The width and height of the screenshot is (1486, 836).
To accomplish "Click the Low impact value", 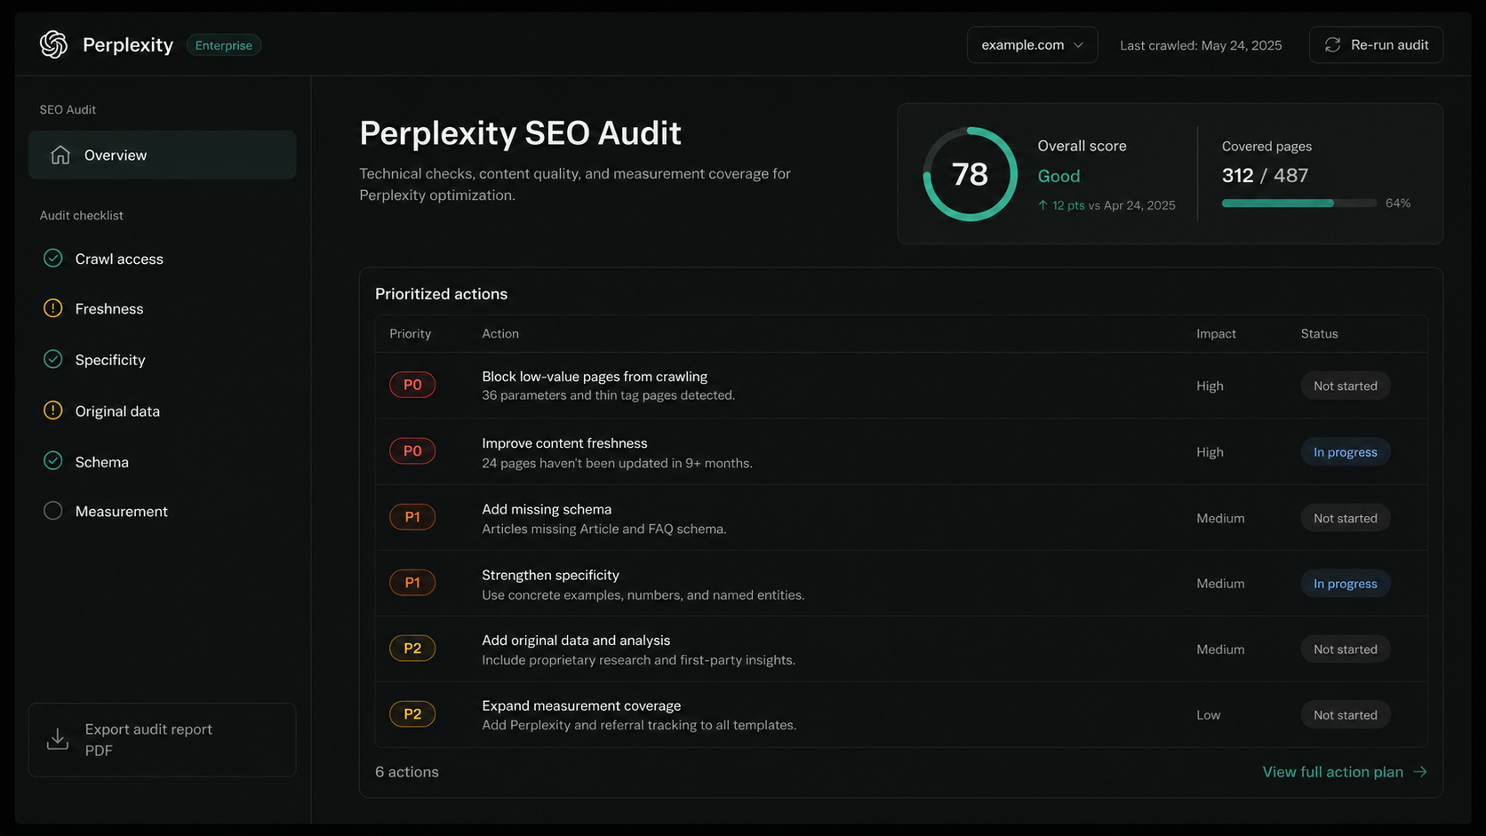I will tap(1208, 714).
